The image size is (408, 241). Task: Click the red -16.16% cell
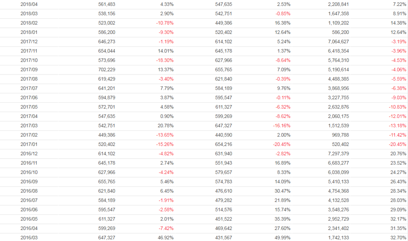[281, 125]
